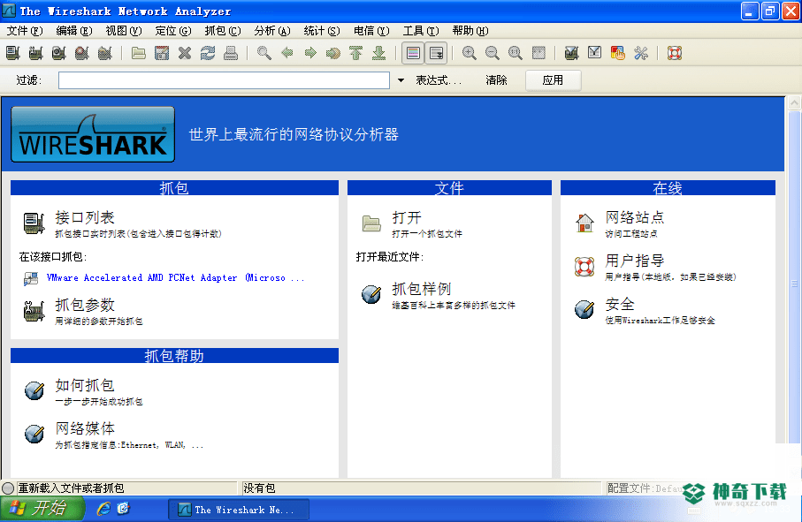Open help lifebuoy toolbar icon
Image resolution: width=802 pixels, height=522 pixels.
click(x=675, y=53)
